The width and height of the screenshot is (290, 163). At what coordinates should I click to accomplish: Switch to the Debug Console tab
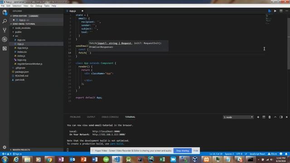point(110,117)
